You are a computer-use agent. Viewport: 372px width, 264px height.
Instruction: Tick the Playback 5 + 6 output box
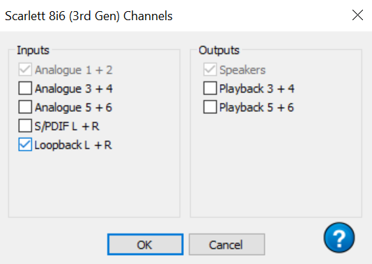210,107
